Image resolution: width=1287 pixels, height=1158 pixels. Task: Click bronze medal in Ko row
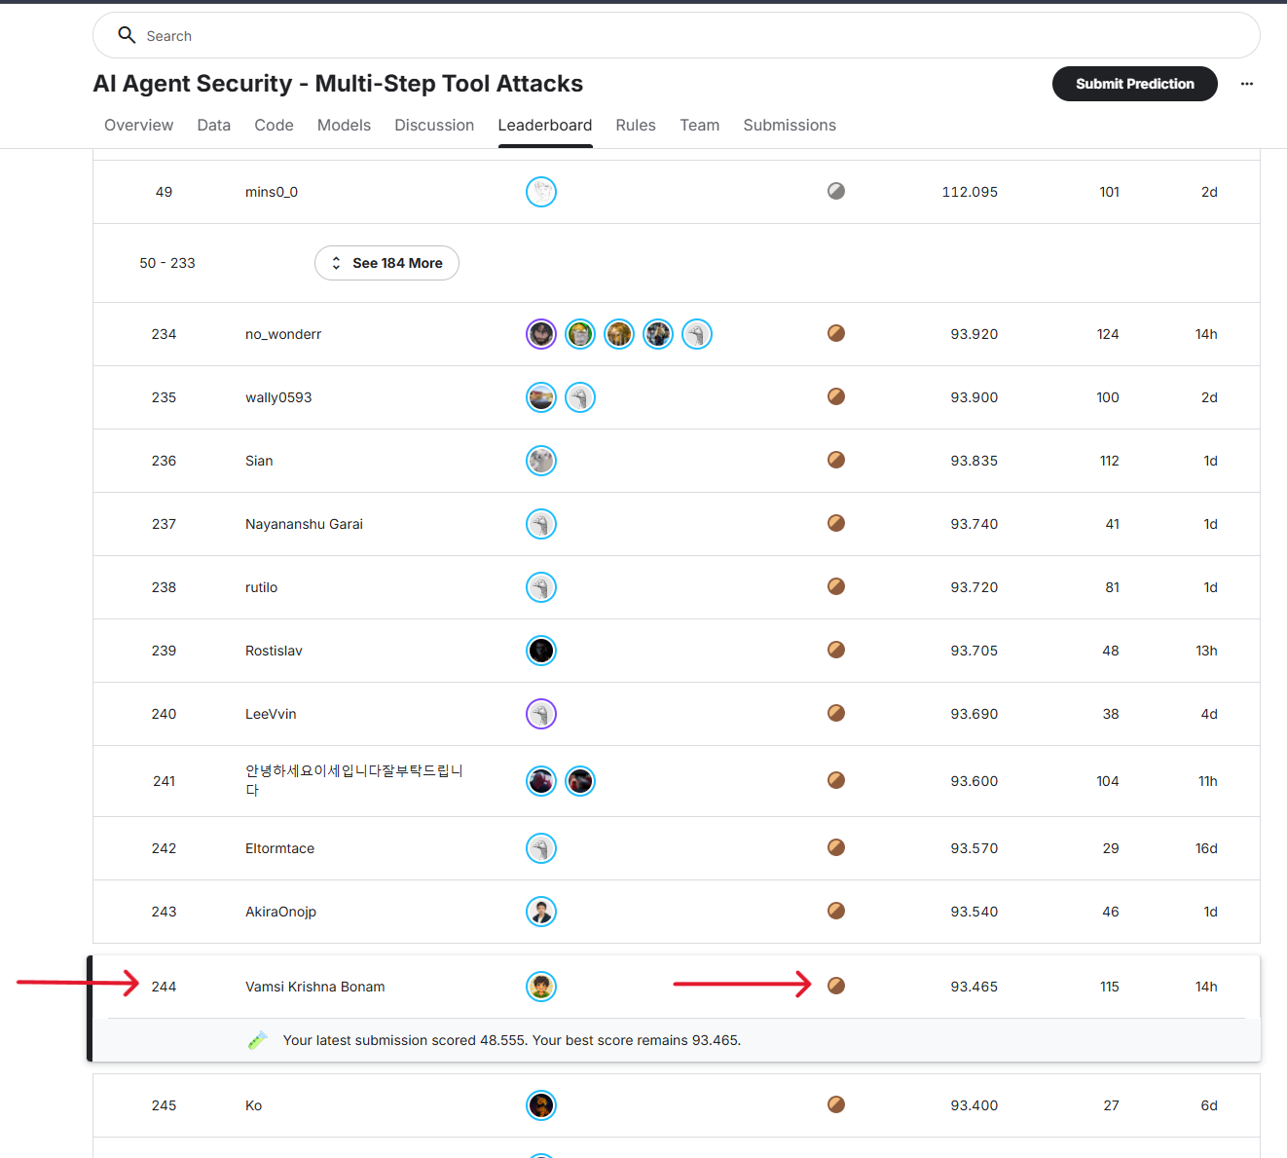[x=836, y=1104]
